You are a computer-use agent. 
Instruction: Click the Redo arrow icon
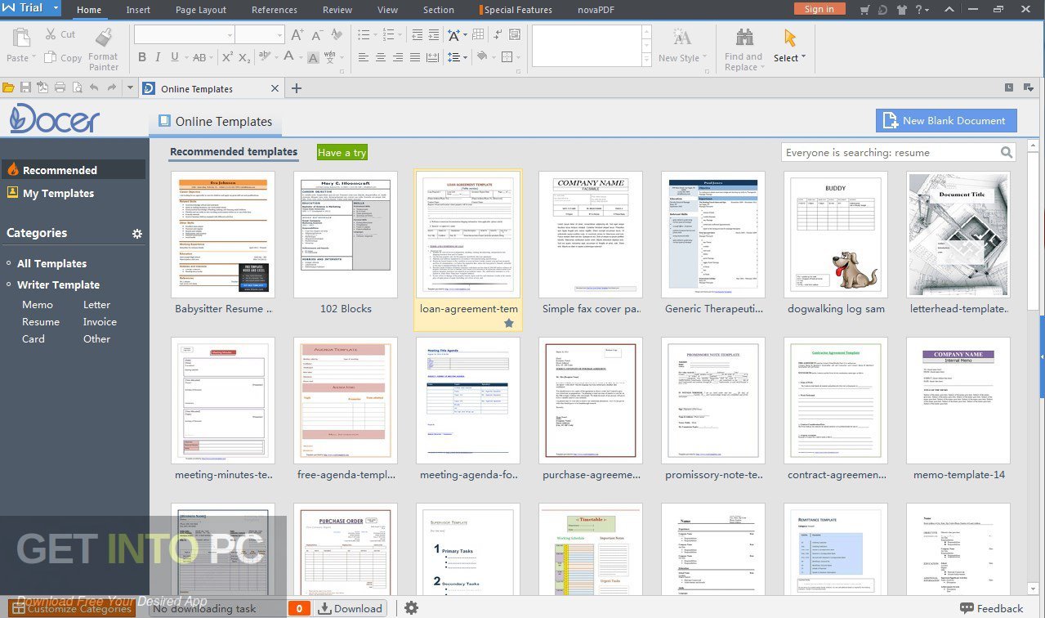(111, 88)
